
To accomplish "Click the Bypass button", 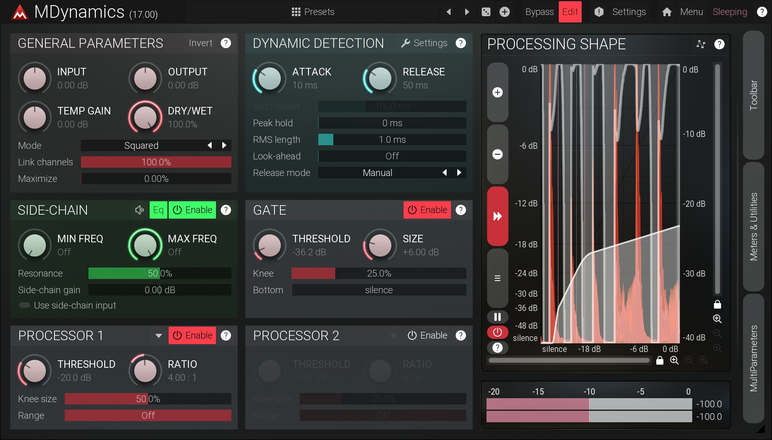I will click(539, 12).
